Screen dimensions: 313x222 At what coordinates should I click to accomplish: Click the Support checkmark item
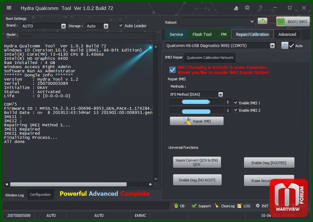coord(201,206)
